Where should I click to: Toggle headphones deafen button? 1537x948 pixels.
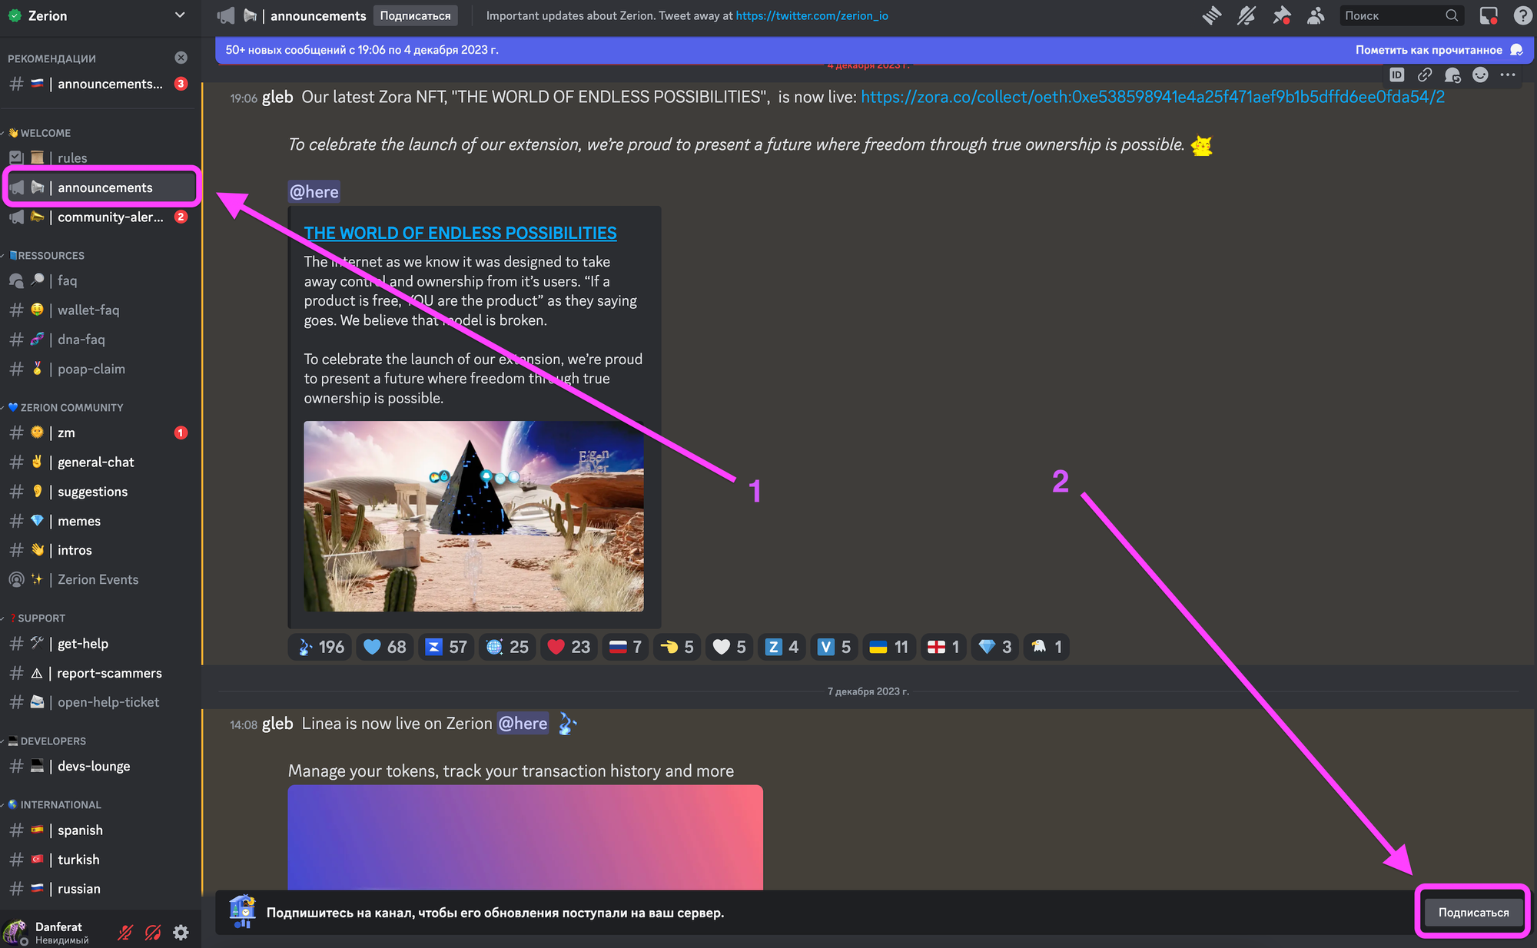(x=153, y=933)
